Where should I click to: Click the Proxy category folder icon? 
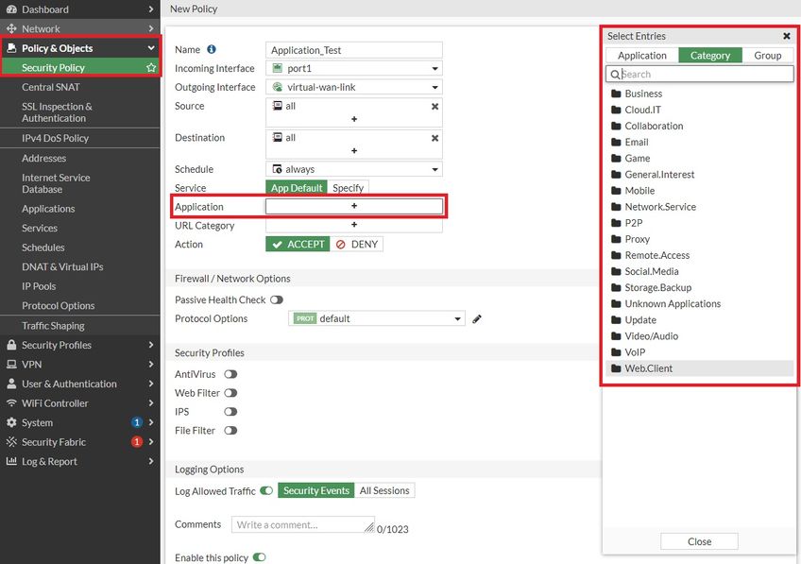pyautogui.click(x=616, y=239)
